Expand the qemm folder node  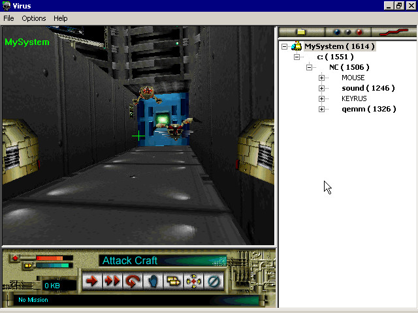(321, 109)
